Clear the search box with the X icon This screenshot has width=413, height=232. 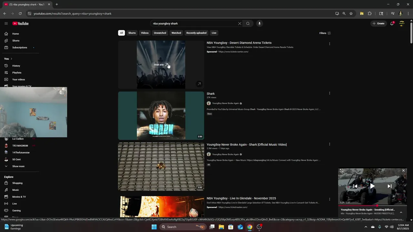pos(240,24)
